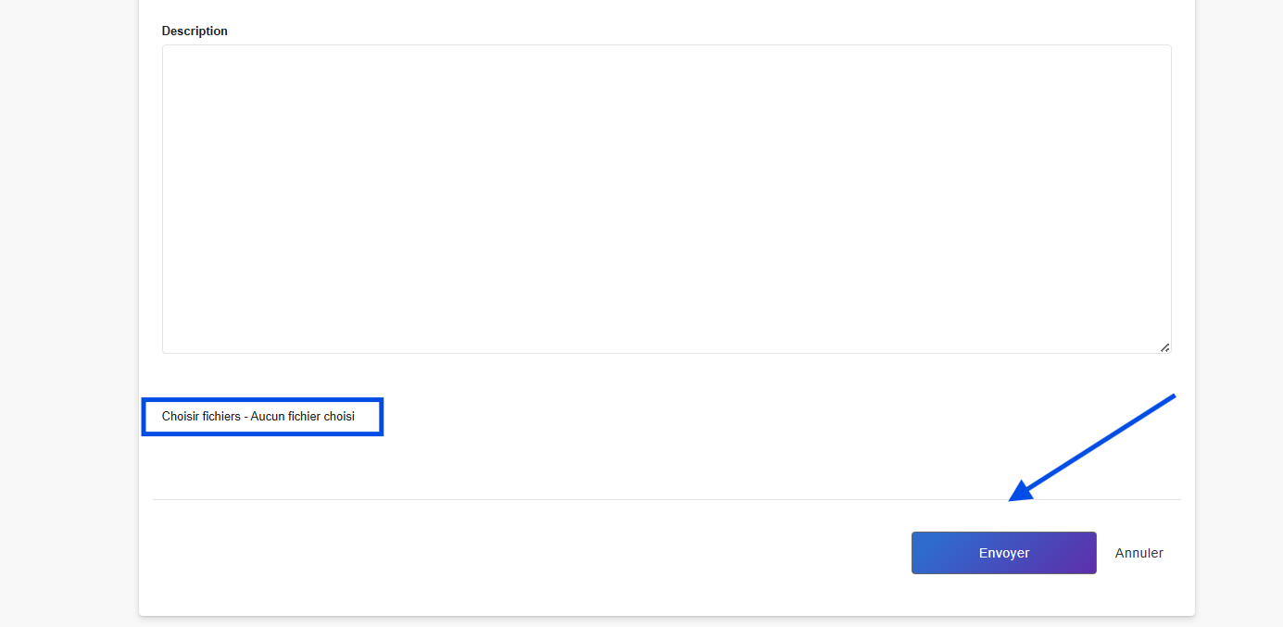Screen dimensions: 1283x627
Task: Select the Annuler text button
Action: 1138,553
